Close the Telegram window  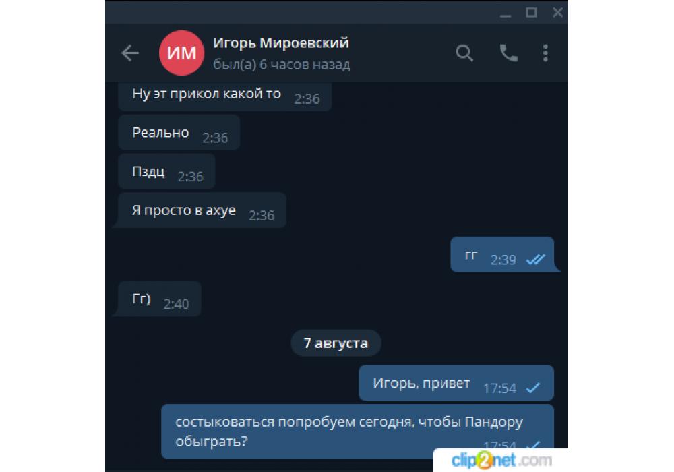point(557,12)
